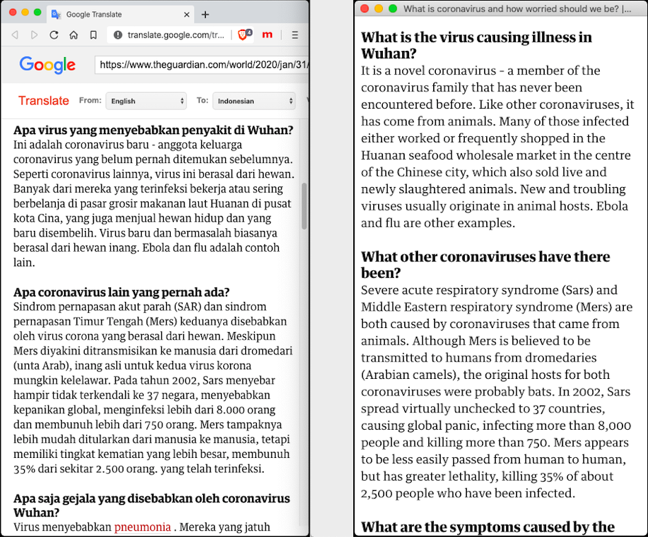Click heading 'Apa coronavirus lain yang pernah ada?'

point(121,292)
